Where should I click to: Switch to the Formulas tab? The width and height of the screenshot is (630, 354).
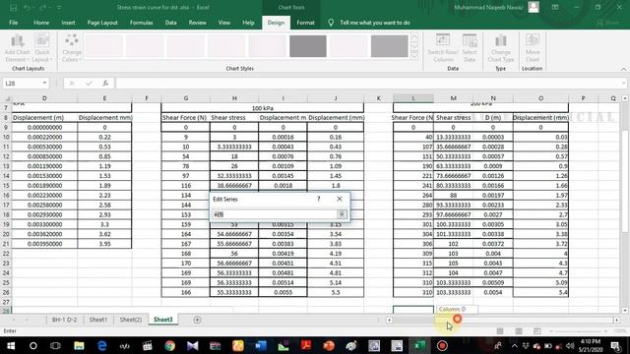[142, 23]
